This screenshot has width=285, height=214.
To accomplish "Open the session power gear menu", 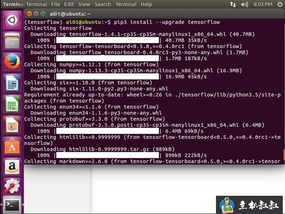I will coord(280,4).
